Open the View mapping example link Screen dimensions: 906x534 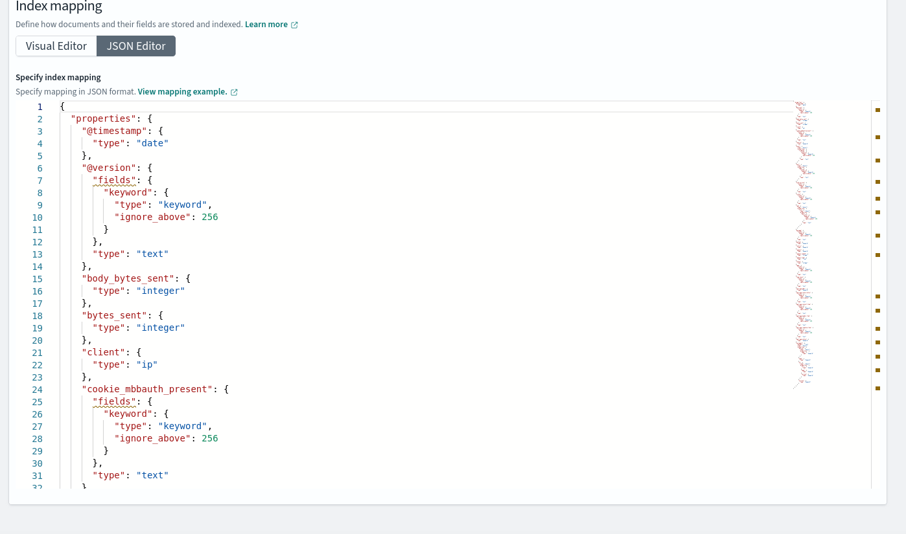click(182, 92)
